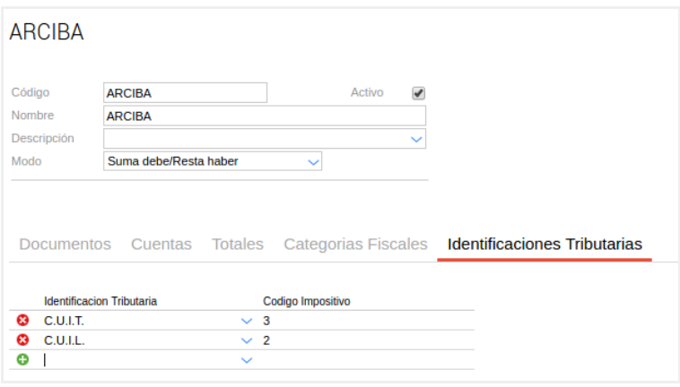Click the Codigo Impositivo value 2
The height and width of the screenshot is (387, 680).
coord(266,340)
